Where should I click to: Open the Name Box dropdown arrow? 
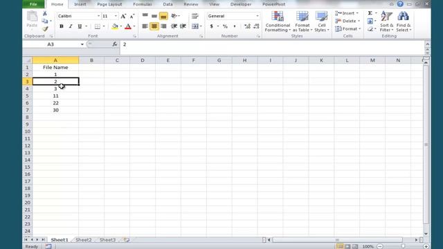pyautogui.click(x=82, y=44)
